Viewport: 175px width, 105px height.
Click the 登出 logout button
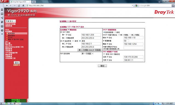coord(17,63)
